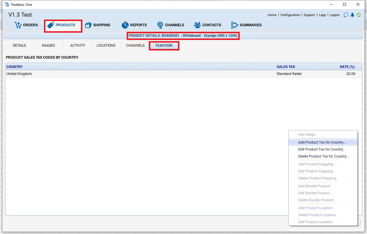Click the Tradebox One title bar logo

[x=7, y=4]
